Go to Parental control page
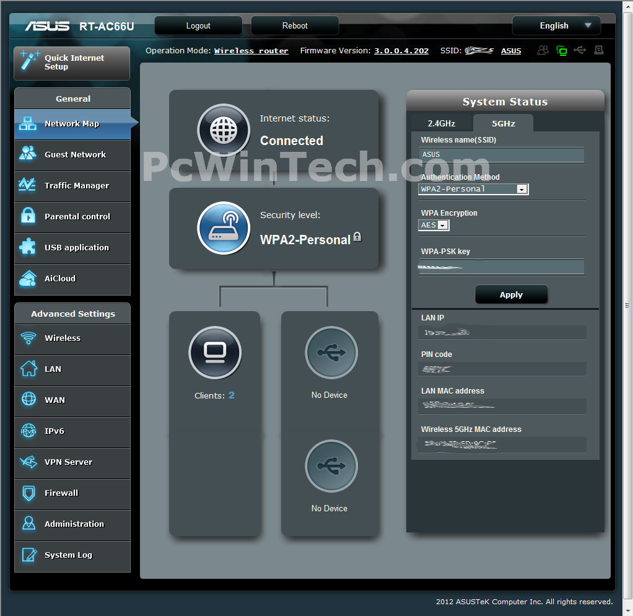 [72, 217]
